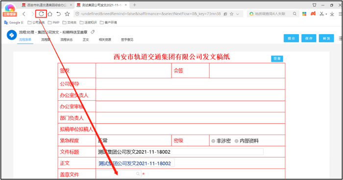Go back with the browser back arrow
The image size is (343, 180).
point(24,14)
